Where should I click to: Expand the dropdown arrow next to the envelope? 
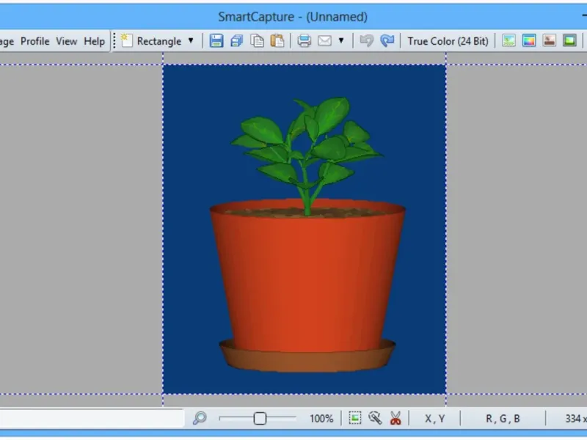340,41
